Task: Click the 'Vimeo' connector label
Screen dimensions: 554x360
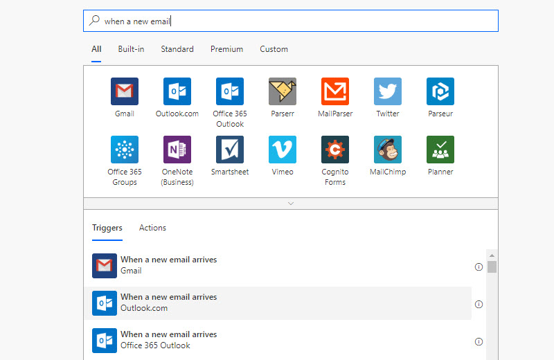Action: click(x=283, y=172)
